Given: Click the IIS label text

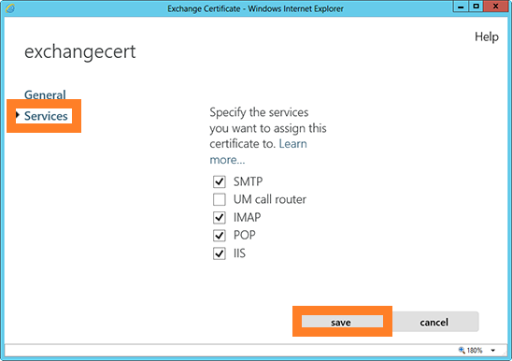Looking at the screenshot, I should point(239,253).
